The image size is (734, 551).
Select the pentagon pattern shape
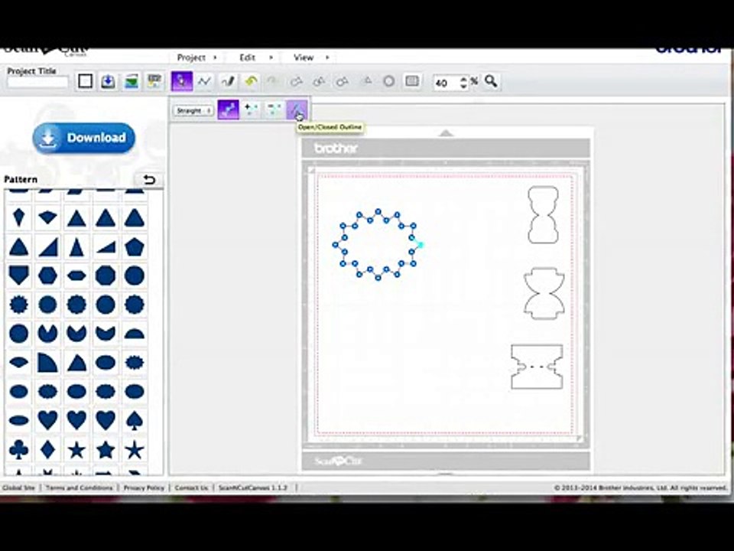coord(135,246)
